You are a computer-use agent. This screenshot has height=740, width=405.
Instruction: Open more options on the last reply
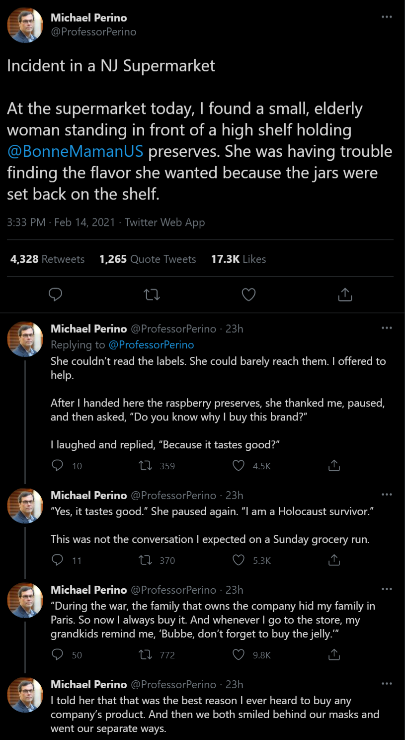point(387,684)
